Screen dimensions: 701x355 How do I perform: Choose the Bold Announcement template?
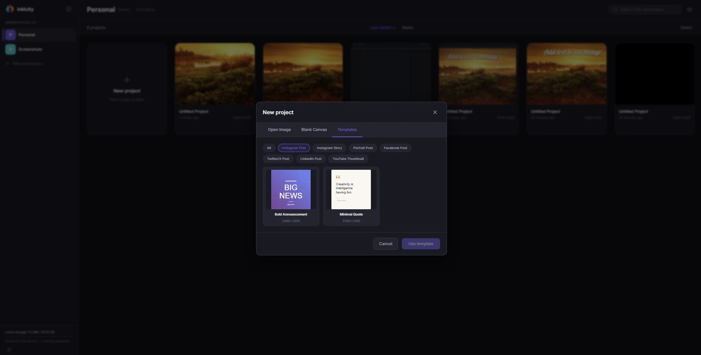[291, 196]
